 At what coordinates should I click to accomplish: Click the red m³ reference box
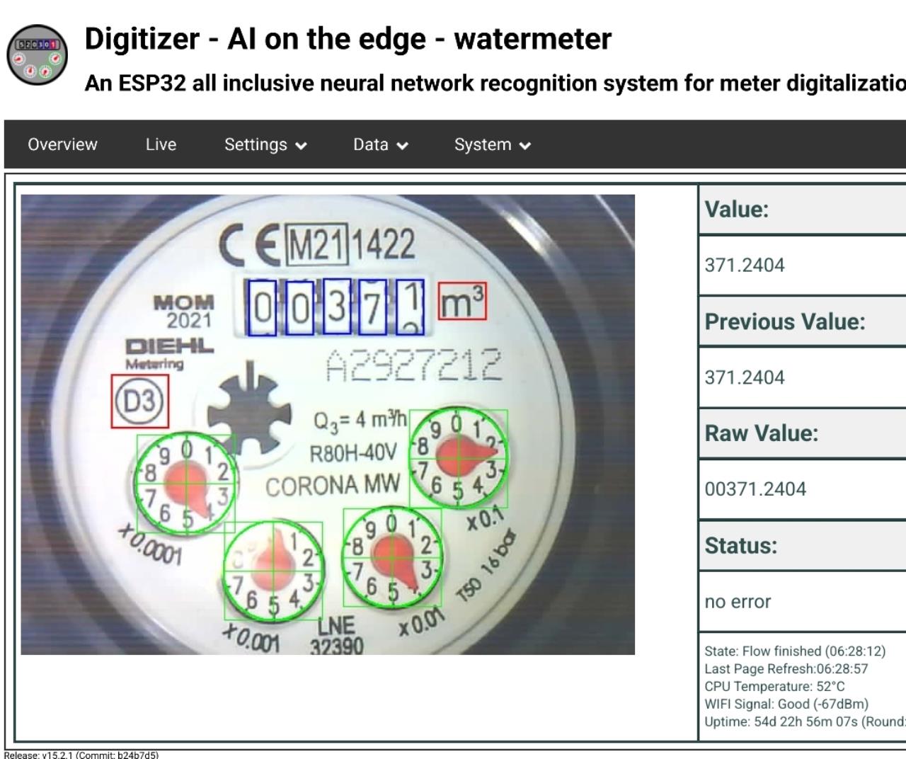(462, 302)
